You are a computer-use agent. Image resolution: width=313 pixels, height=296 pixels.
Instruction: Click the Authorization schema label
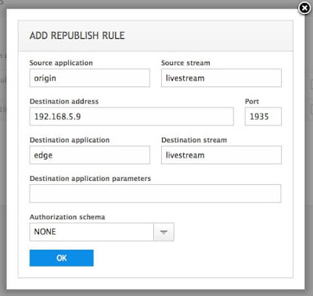[67, 217]
